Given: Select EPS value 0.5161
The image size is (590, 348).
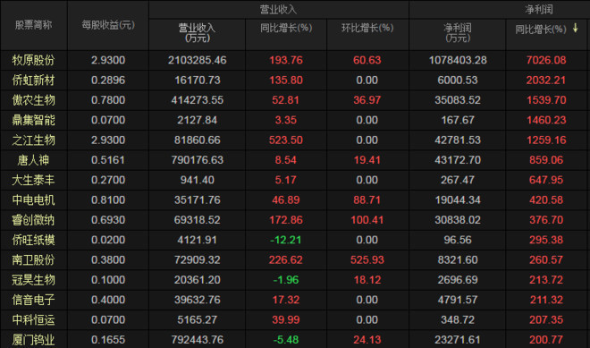Looking at the screenshot, I should [x=108, y=160].
